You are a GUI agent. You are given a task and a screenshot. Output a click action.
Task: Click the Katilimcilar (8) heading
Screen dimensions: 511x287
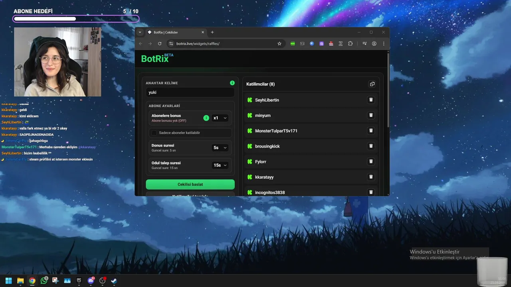pyautogui.click(x=261, y=84)
